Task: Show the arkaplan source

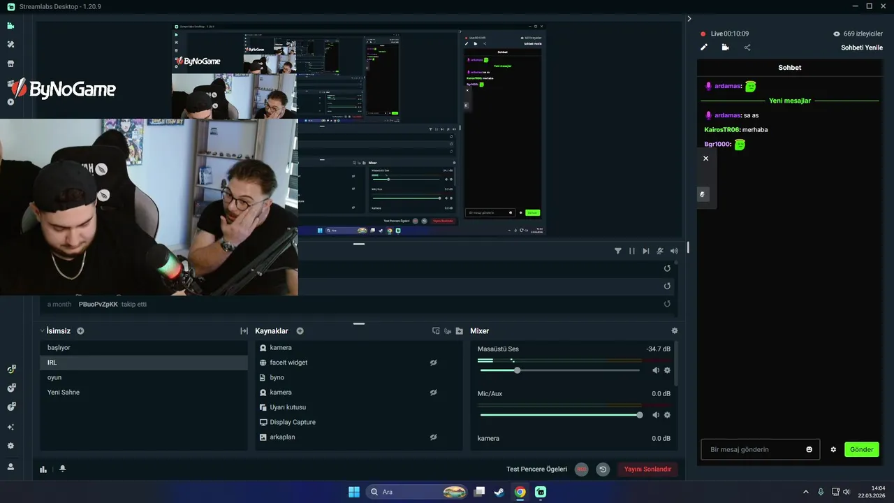Action: pyautogui.click(x=433, y=437)
